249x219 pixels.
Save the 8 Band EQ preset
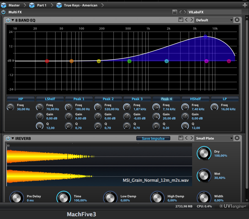click(x=181, y=20)
